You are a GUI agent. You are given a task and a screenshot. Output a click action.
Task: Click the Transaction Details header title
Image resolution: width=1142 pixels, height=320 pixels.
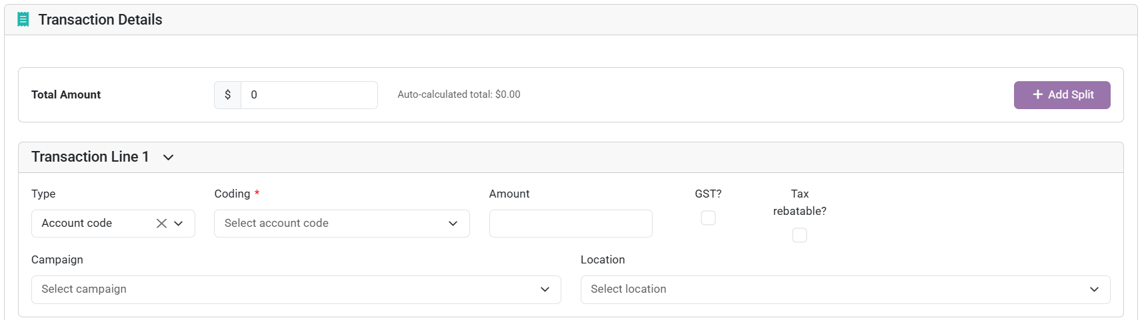pos(100,20)
